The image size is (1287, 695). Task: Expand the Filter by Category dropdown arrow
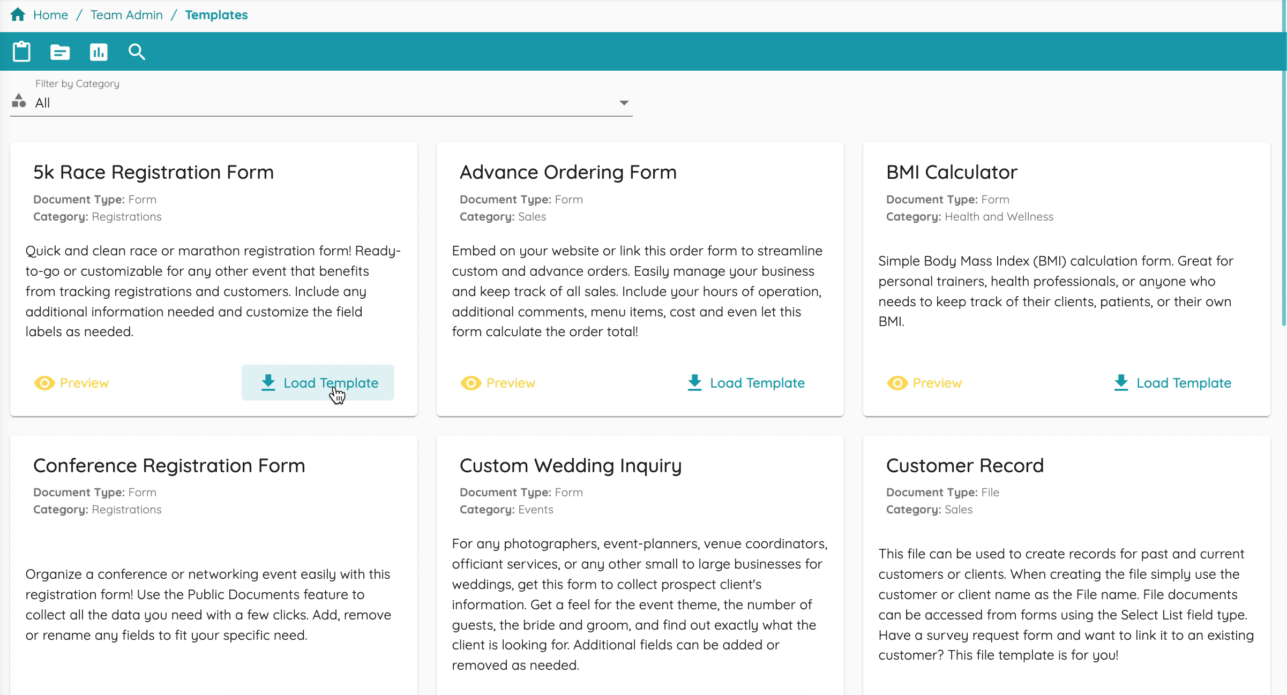(624, 103)
